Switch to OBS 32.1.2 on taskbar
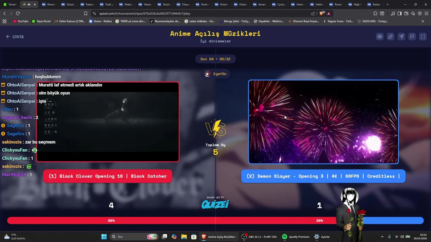The image size is (431, 242). pyautogui.click(x=260, y=237)
